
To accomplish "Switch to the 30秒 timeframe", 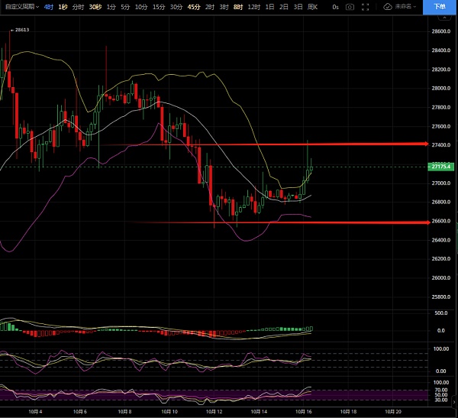I will tap(95, 6).
